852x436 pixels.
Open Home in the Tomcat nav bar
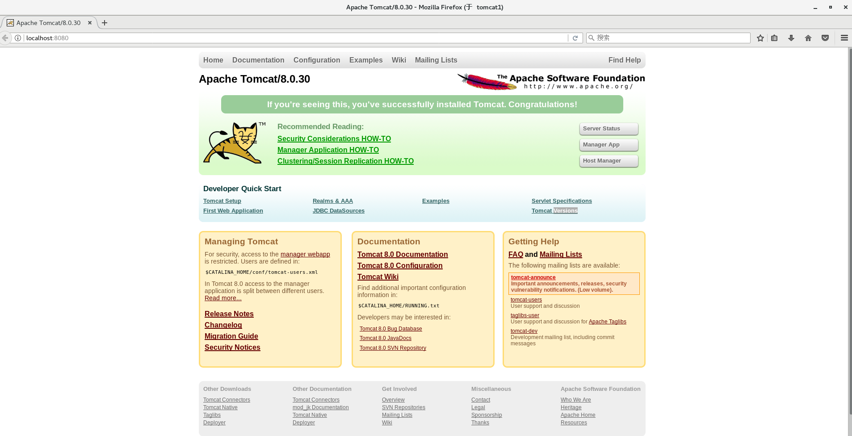click(x=213, y=60)
